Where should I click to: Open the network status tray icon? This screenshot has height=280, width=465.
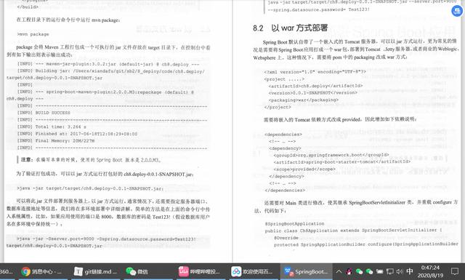coord(390,271)
